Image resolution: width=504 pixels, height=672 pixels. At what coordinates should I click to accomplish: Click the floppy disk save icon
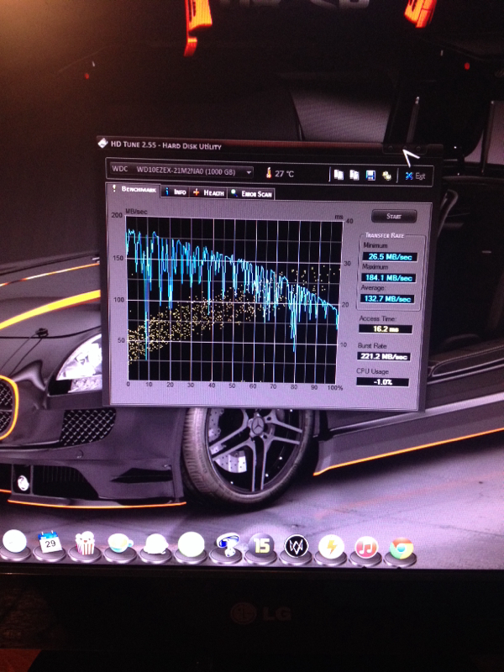370,176
